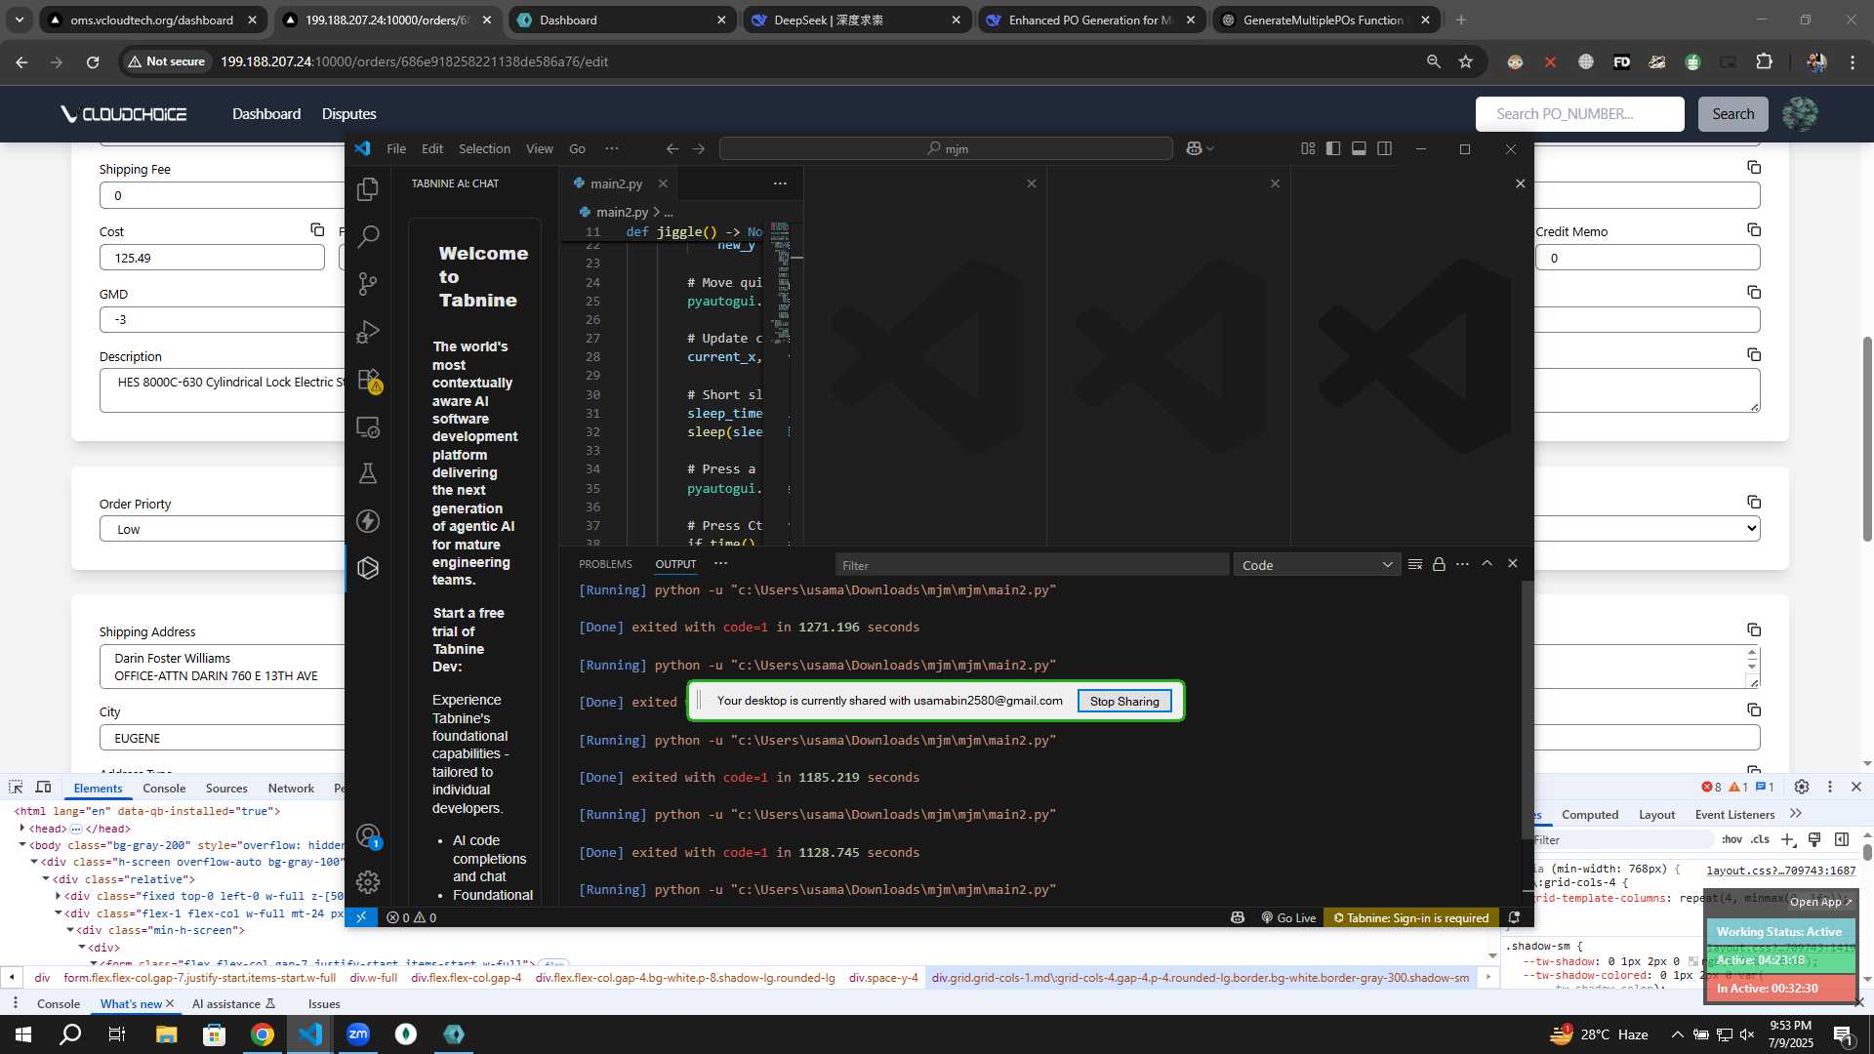Open the main2.py editor tab
Image resolution: width=1874 pixels, height=1054 pixels.
616,183
